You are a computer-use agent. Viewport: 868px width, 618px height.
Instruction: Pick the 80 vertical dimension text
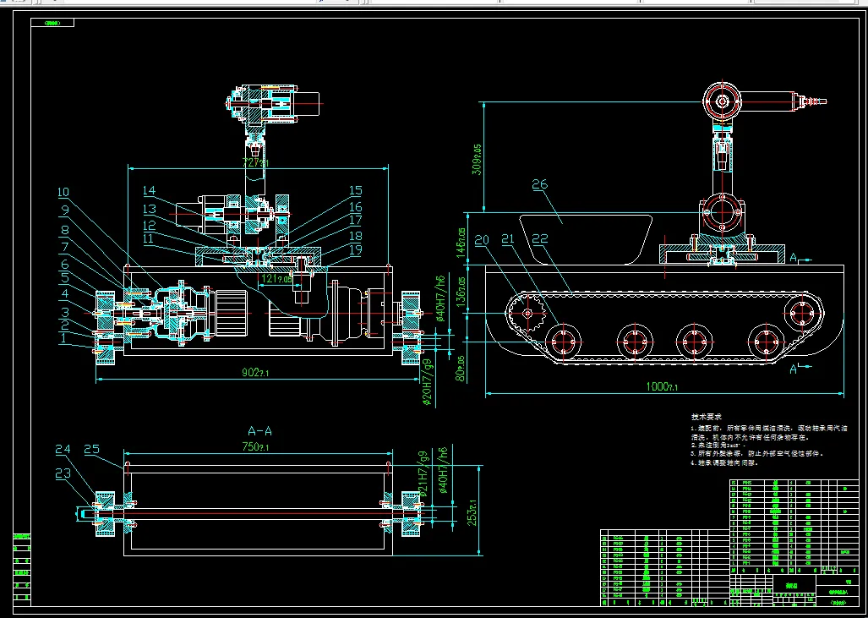coord(461,369)
